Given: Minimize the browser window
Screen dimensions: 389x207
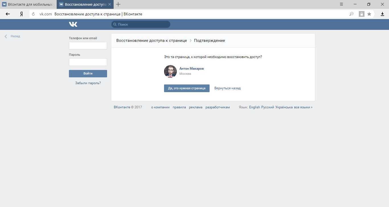Looking at the screenshot, I should 355,4.
